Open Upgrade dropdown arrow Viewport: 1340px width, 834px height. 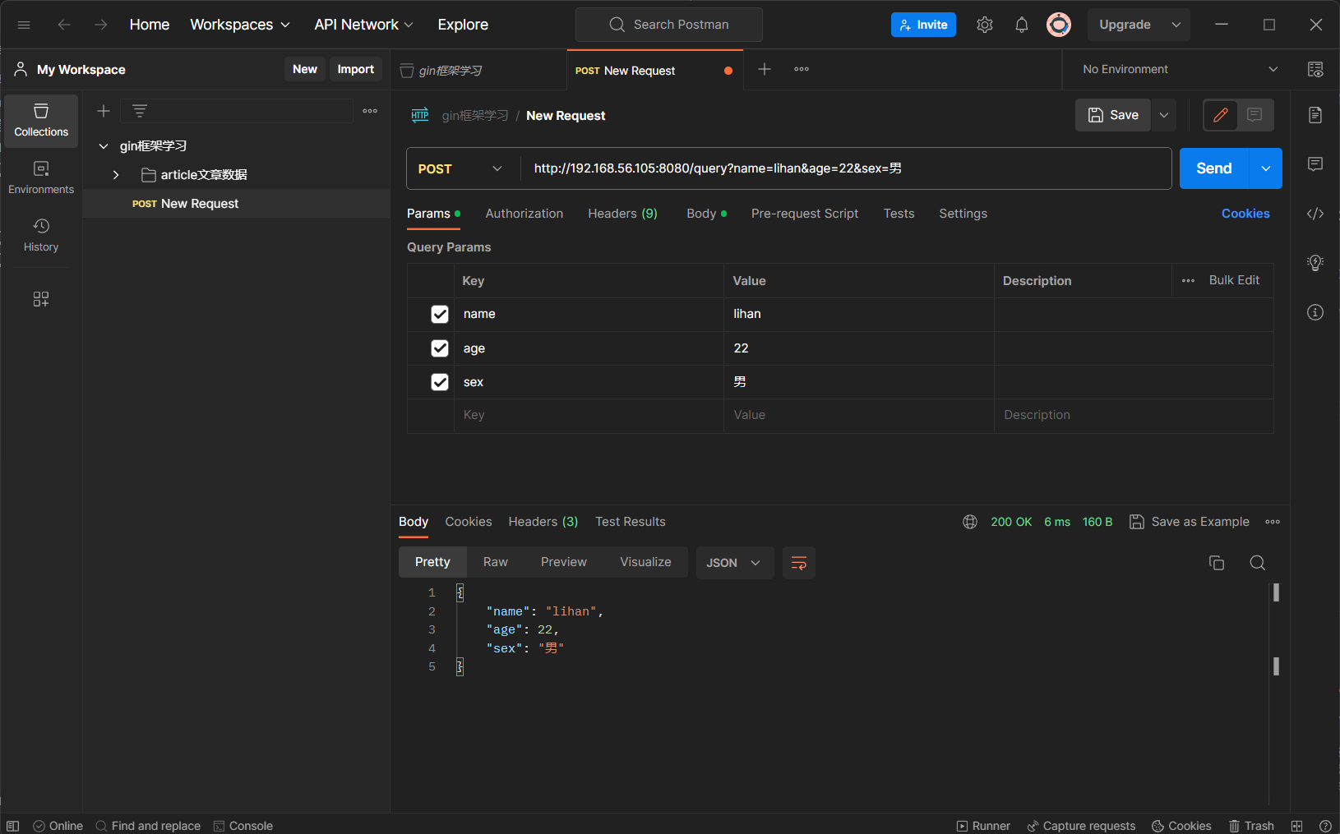coord(1176,25)
